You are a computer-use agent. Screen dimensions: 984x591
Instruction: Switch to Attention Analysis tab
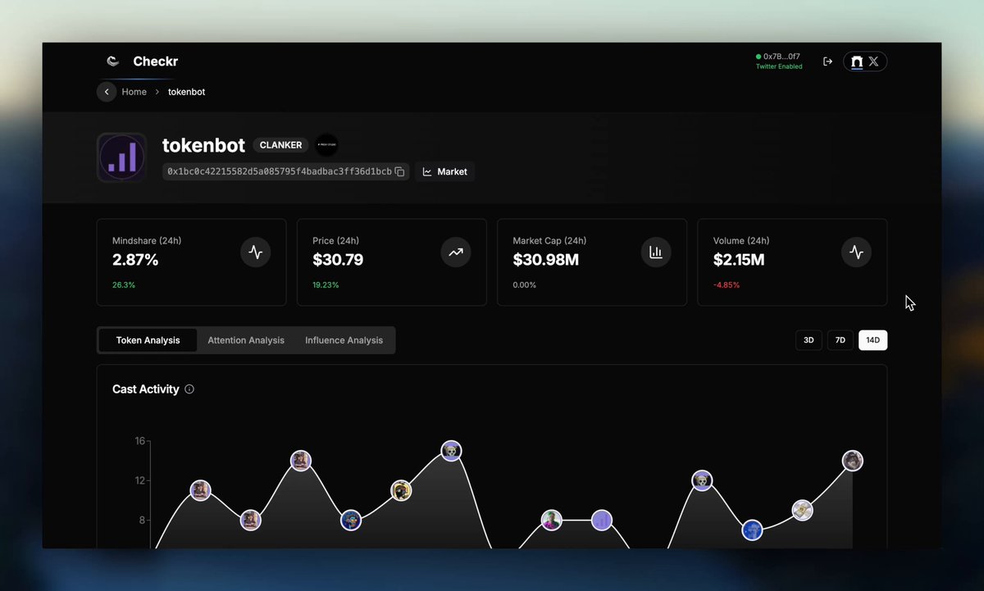point(246,340)
